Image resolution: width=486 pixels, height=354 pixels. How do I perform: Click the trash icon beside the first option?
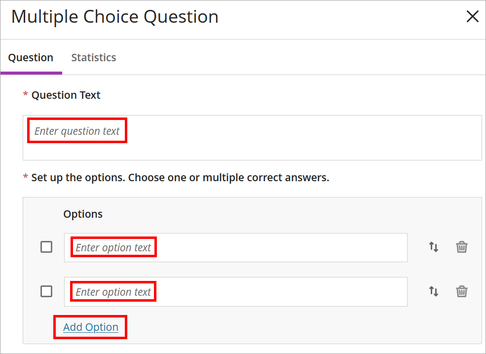tap(462, 247)
